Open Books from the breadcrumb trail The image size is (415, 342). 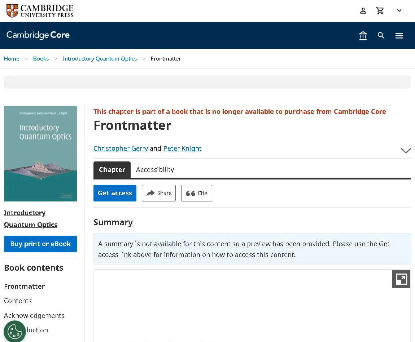click(x=41, y=58)
